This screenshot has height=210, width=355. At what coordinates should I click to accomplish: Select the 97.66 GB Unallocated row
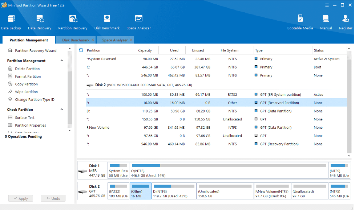click(x=216, y=136)
